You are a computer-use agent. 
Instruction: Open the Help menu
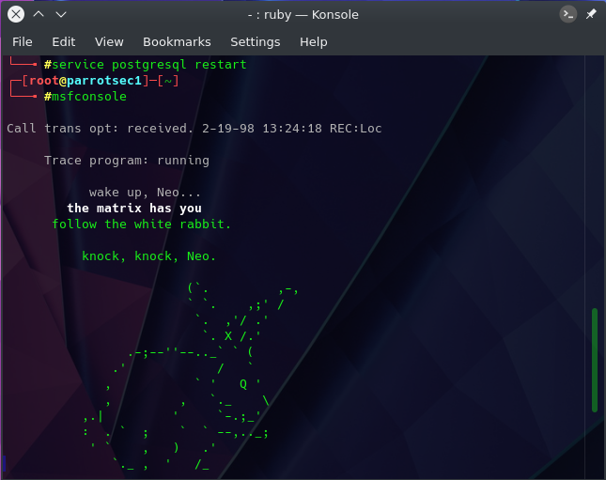[314, 41]
